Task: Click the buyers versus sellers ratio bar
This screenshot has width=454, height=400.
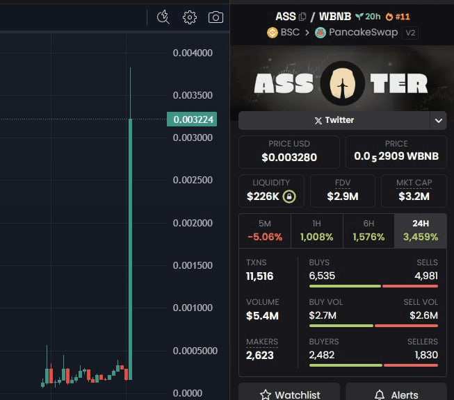Action: tap(373, 365)
